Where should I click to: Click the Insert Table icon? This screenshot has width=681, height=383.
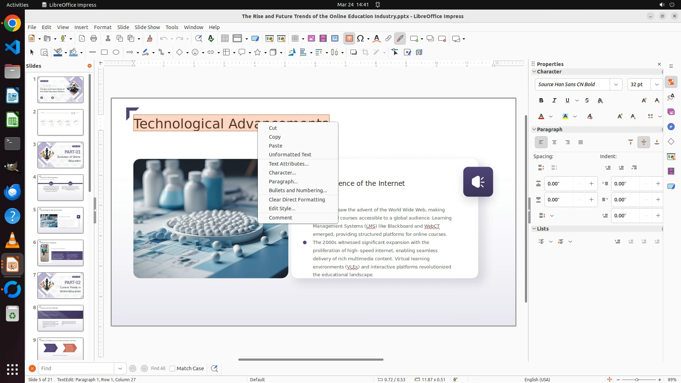pos(295,39)
